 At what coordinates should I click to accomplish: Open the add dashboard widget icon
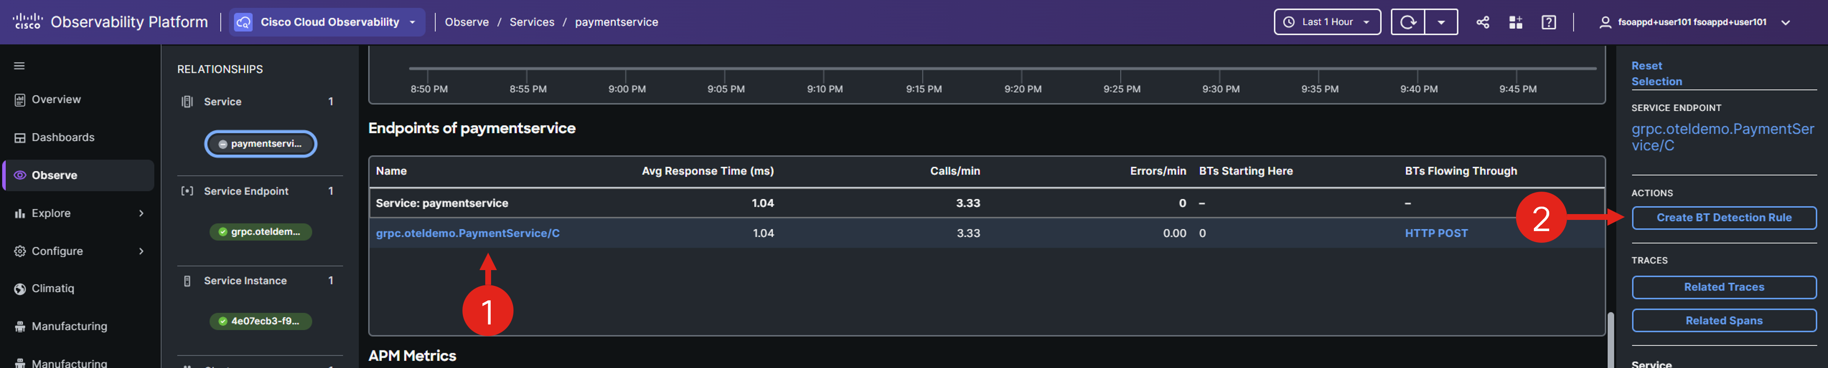[x=1516, y=22]
